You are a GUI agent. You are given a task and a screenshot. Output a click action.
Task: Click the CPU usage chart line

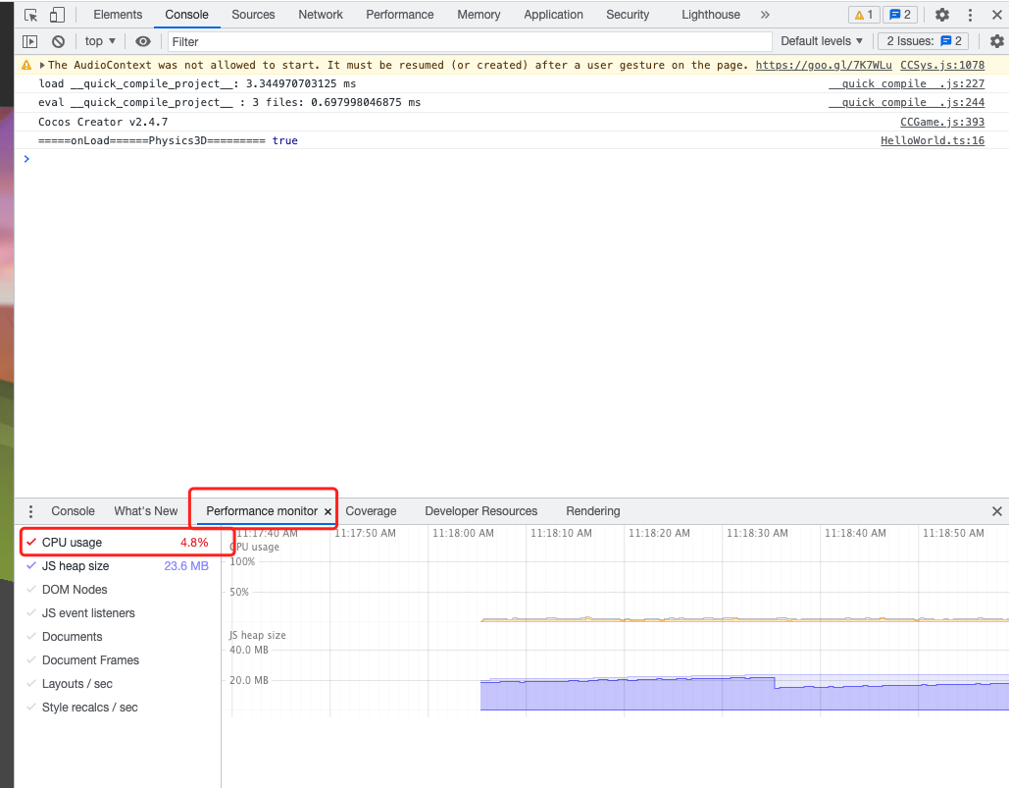744,619
